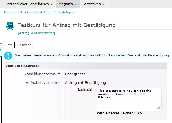Click the Nachricht label
Viewport: 172px width, 123px height.
(84, 90)
